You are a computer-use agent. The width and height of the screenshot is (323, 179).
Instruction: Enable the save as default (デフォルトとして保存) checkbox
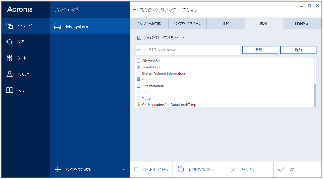136,169
